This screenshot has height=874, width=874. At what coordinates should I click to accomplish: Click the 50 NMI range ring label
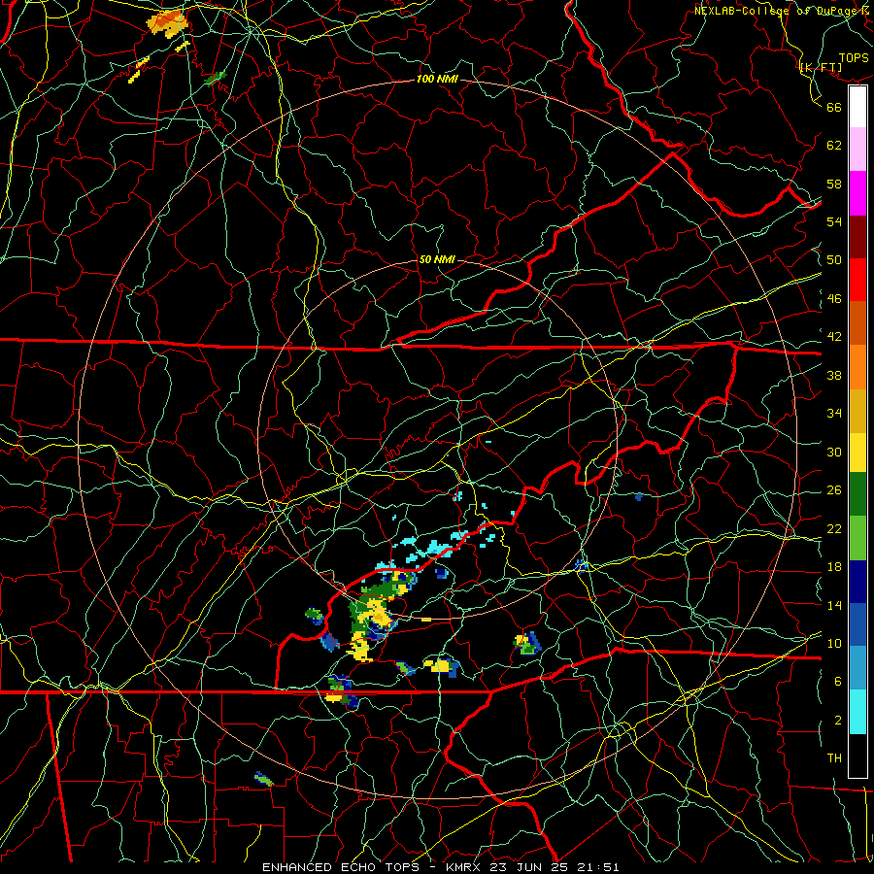click(x=436, y=259)
